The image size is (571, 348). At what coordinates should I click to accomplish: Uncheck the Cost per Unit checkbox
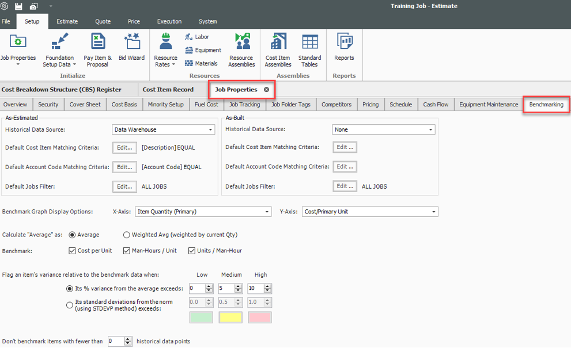point(72,251)
